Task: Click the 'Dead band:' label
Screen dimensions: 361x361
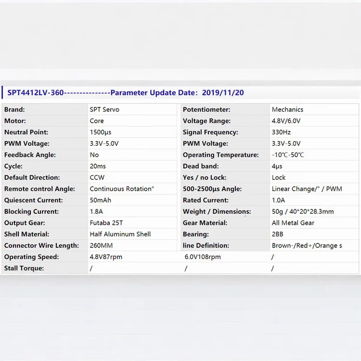Action: [201, 166]
